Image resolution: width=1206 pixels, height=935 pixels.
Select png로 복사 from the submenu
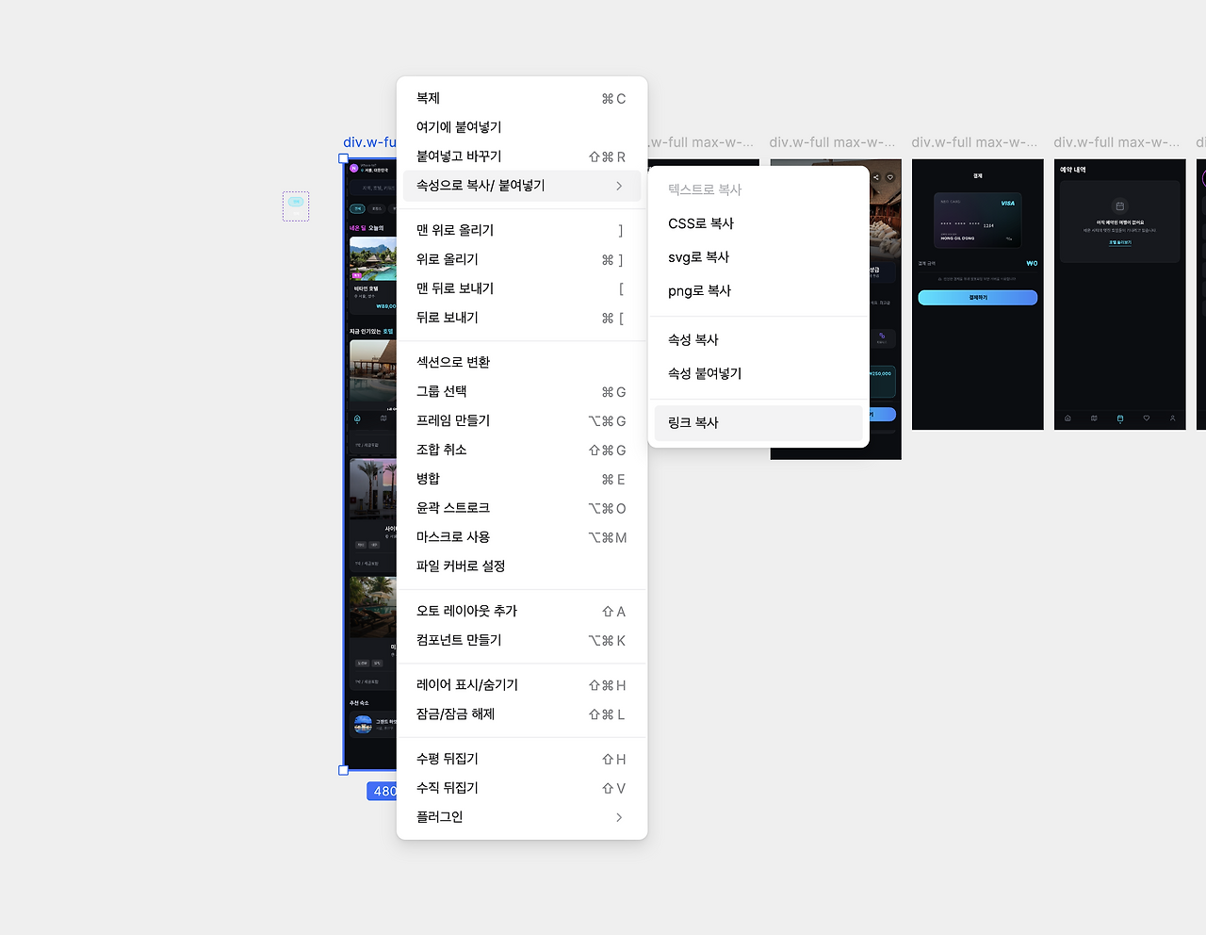[x=698, y=290]
